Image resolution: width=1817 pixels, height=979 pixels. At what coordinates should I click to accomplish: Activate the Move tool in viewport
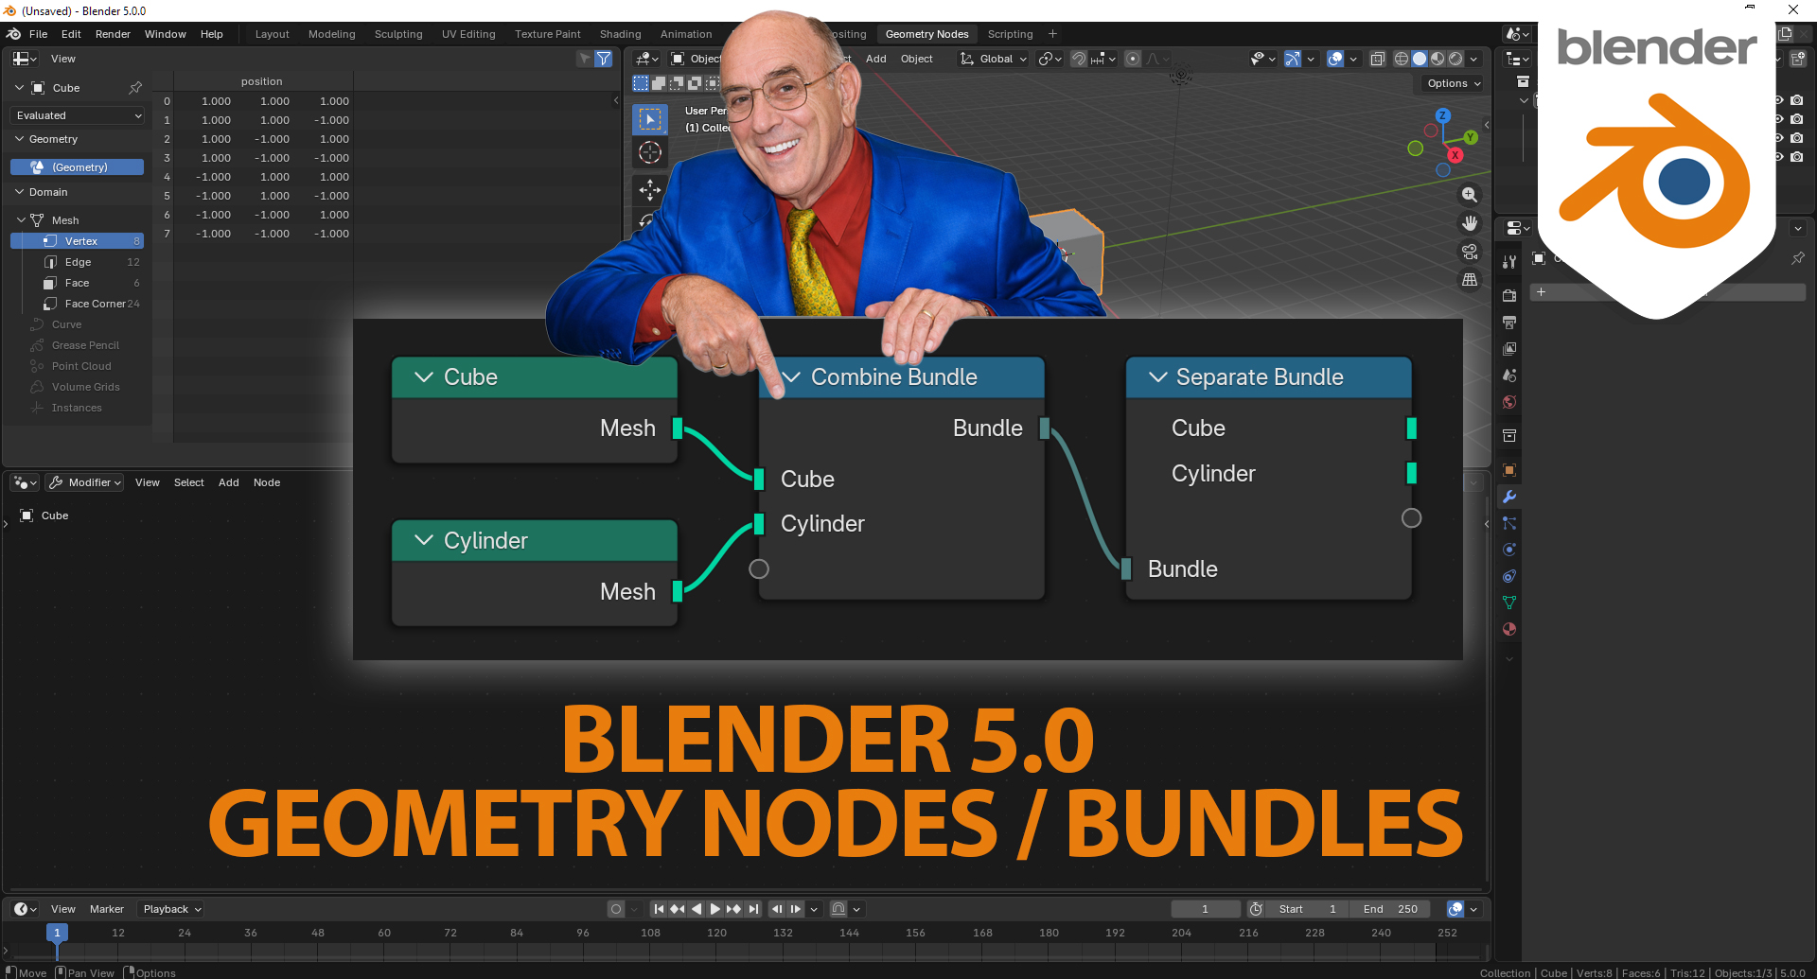point(649,190)
